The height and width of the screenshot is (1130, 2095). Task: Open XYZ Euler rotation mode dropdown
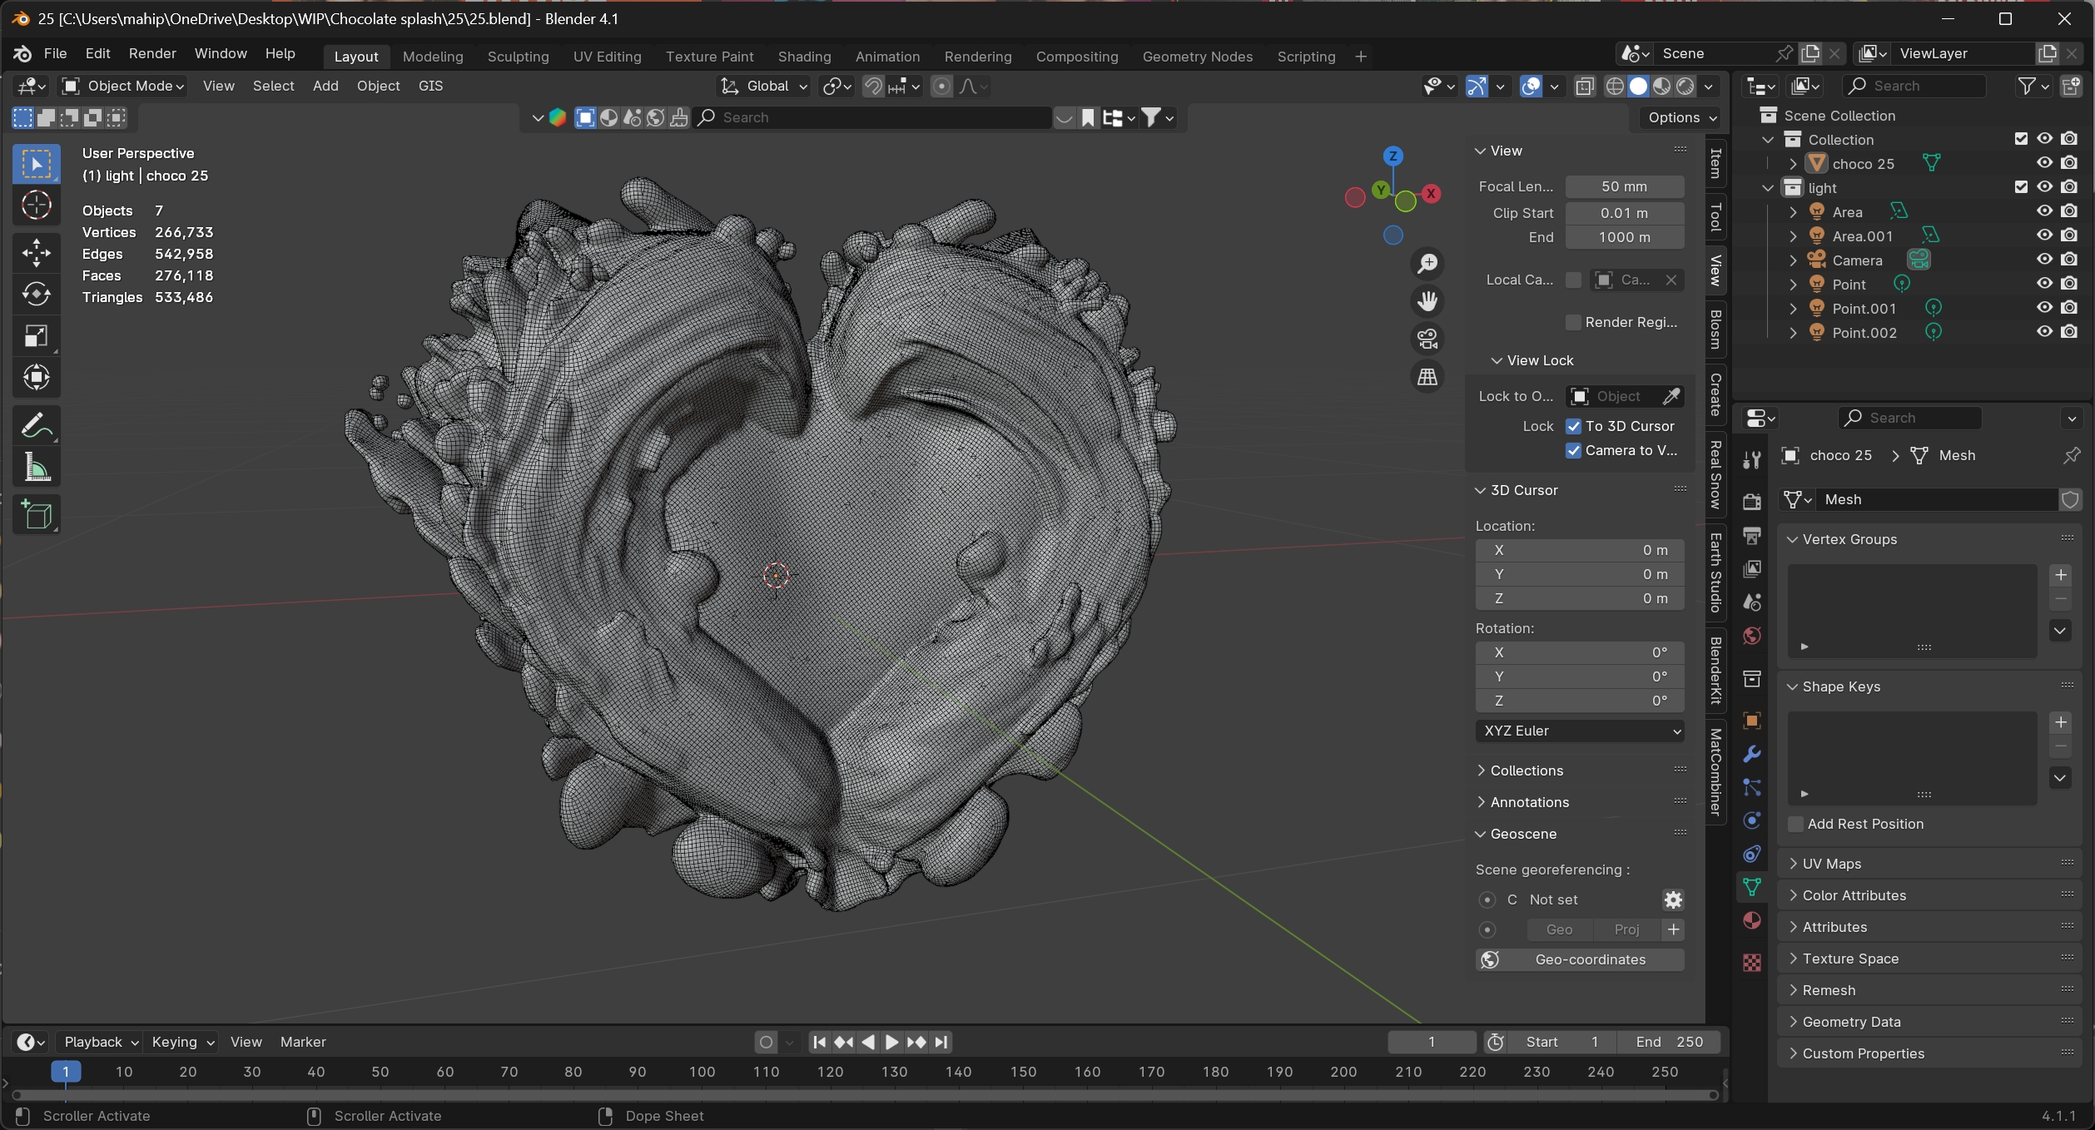[x=1580, y=731]
